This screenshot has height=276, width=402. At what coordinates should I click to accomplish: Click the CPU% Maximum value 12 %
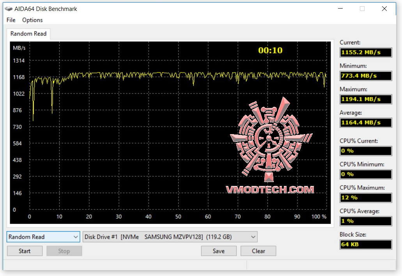coord(366,198)
